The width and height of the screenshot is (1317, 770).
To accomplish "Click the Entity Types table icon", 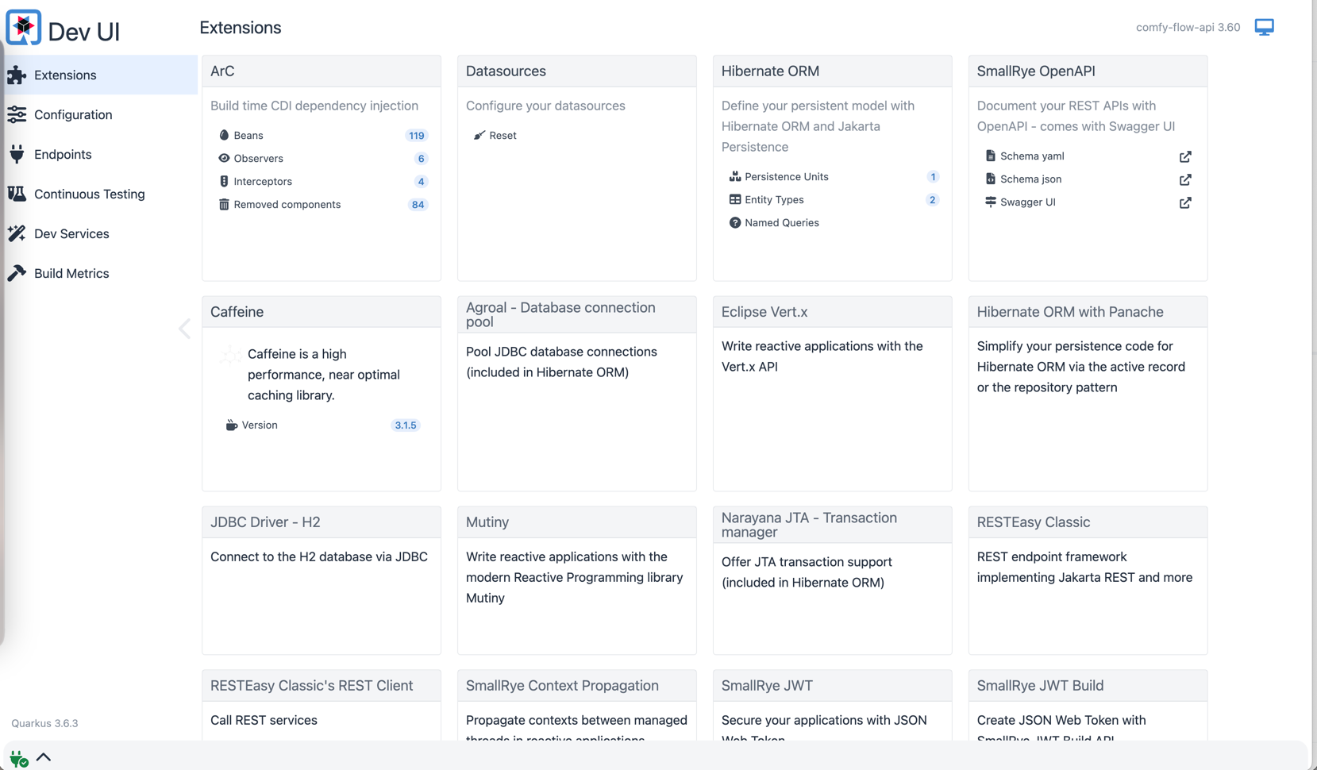I will (735, 200).
